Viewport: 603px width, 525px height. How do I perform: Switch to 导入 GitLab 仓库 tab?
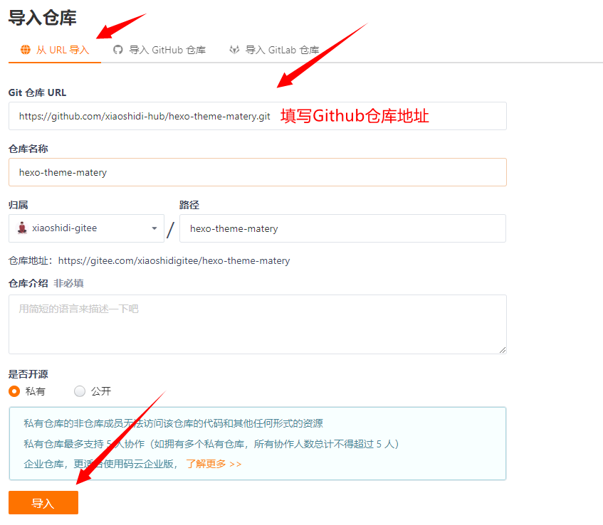coord(274,50)
